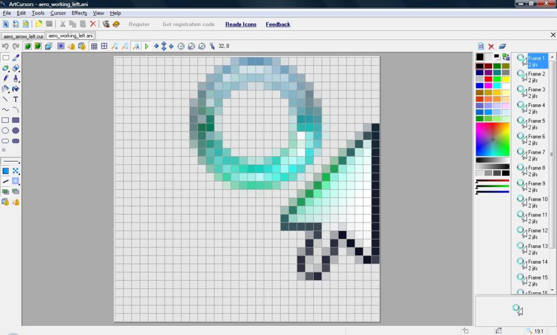This screenshot has width=557, height=335.
Task: Pick the filled ellipse tool
Action: point(16,131)
